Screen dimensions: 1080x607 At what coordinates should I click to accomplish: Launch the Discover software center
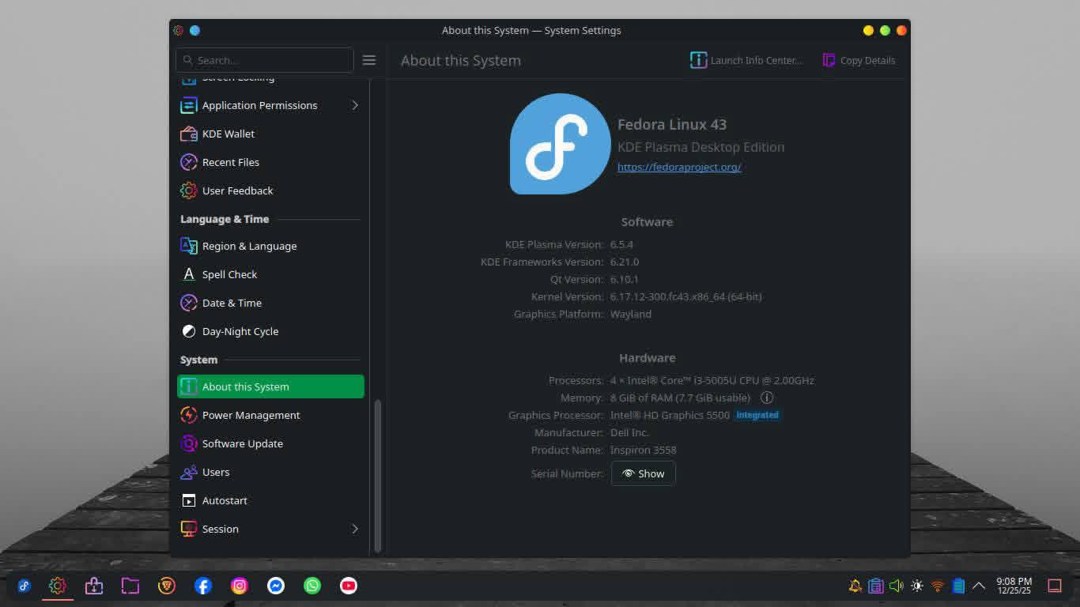94,586
